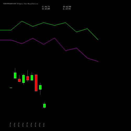Click the open value O: 45.00
The image size is (131, 131).
[46, 9]
